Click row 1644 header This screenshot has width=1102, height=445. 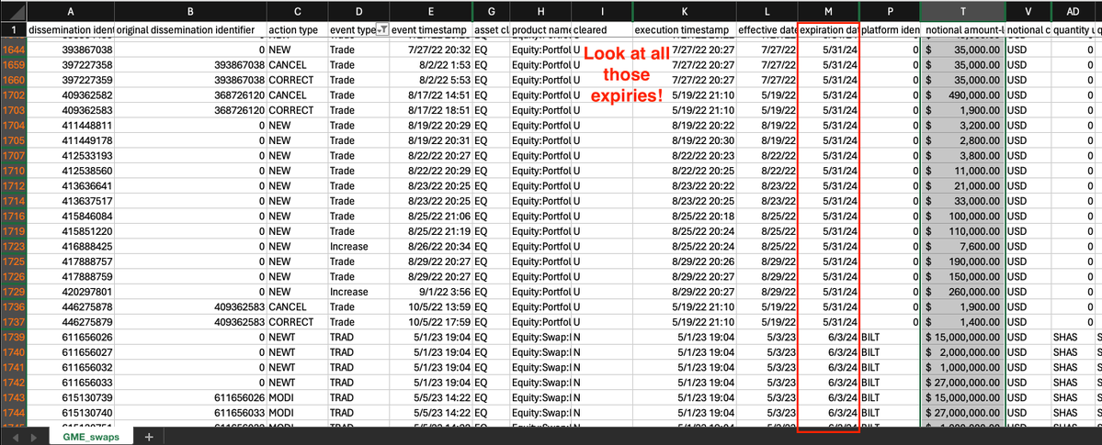coord(13,50)
